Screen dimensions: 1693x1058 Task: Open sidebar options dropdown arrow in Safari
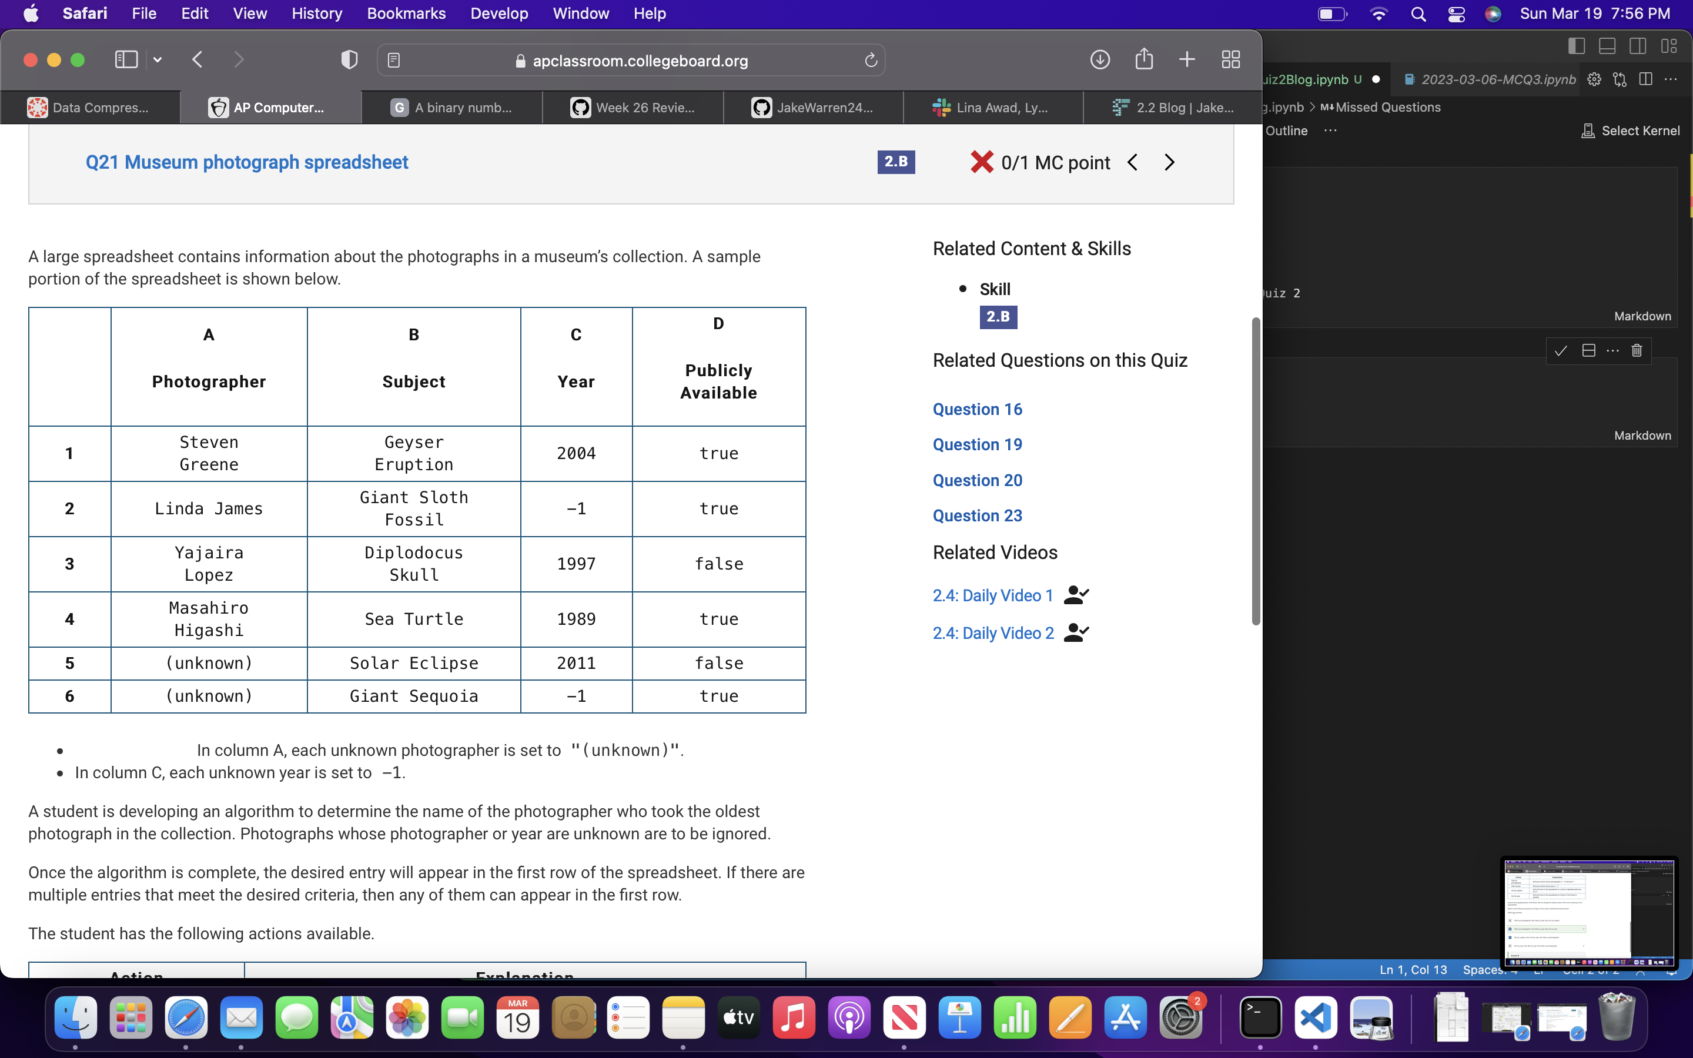click(158, 60)
